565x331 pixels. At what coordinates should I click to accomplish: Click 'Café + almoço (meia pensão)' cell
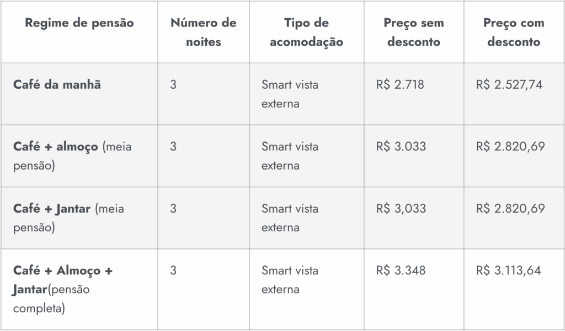(x=72, y=156)
